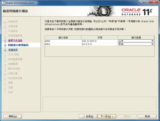Maximize the Oracle Grid Infrastructure window
This screenshot has width=160, height=121.
(147, 2)
